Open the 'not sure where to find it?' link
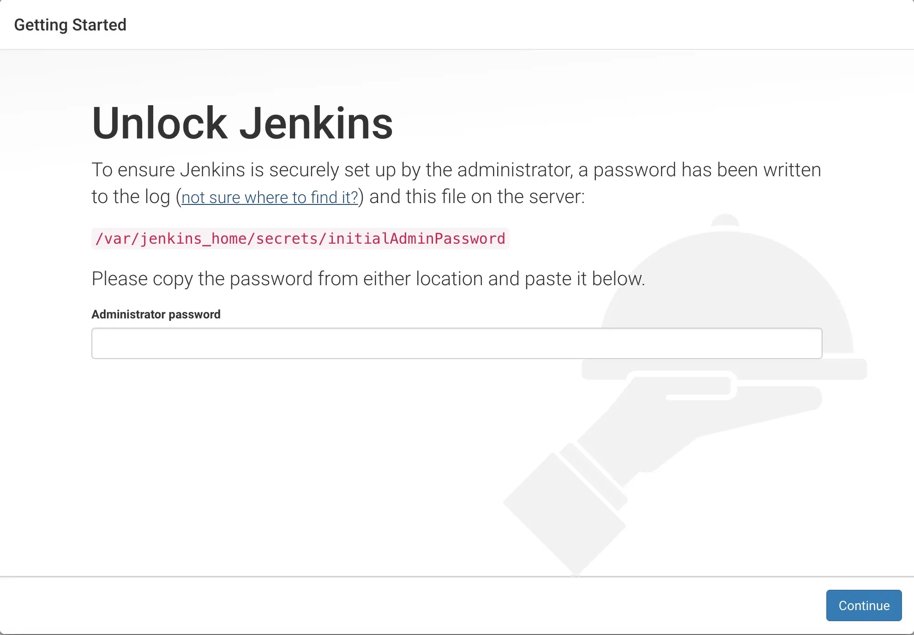 pyautogui.click(x=270, y=197)
